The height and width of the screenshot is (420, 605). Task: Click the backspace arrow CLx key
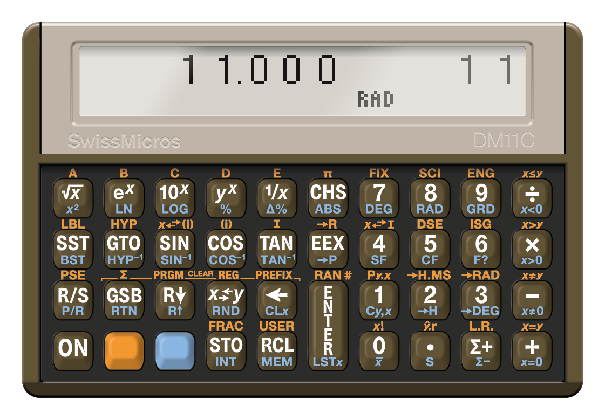[x=277, y=300]
